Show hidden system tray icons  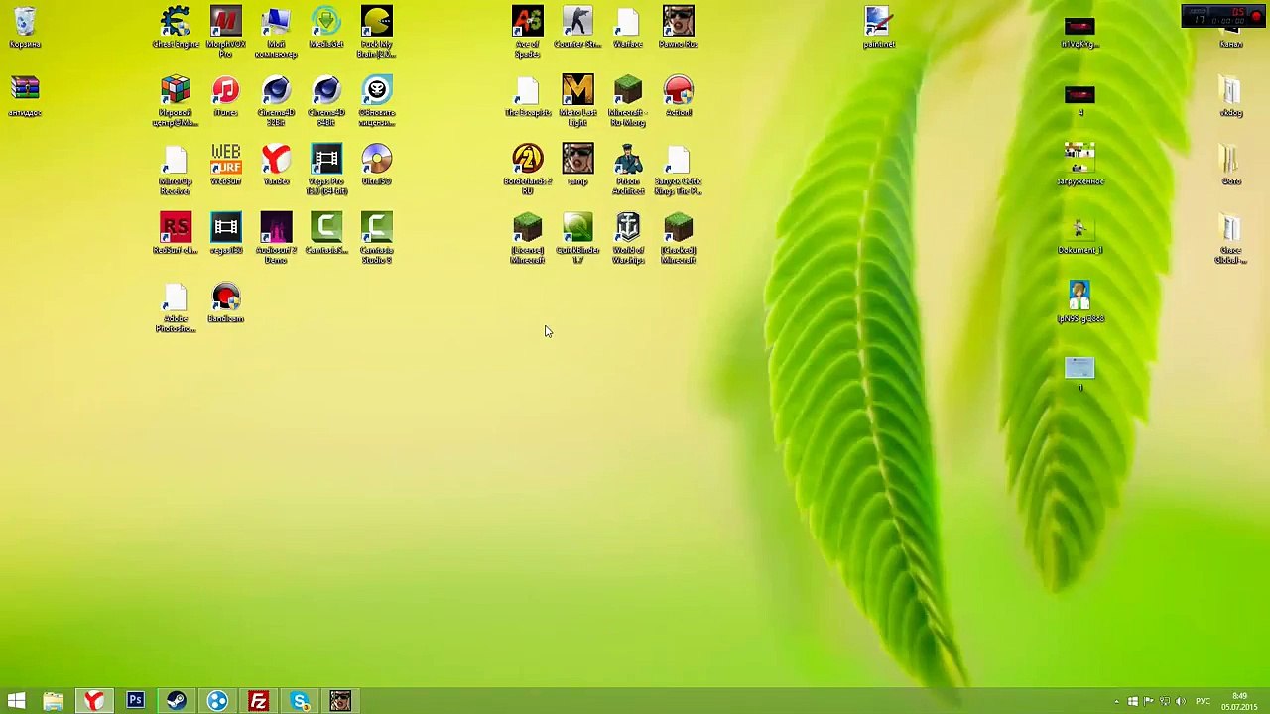[1116, 702]
